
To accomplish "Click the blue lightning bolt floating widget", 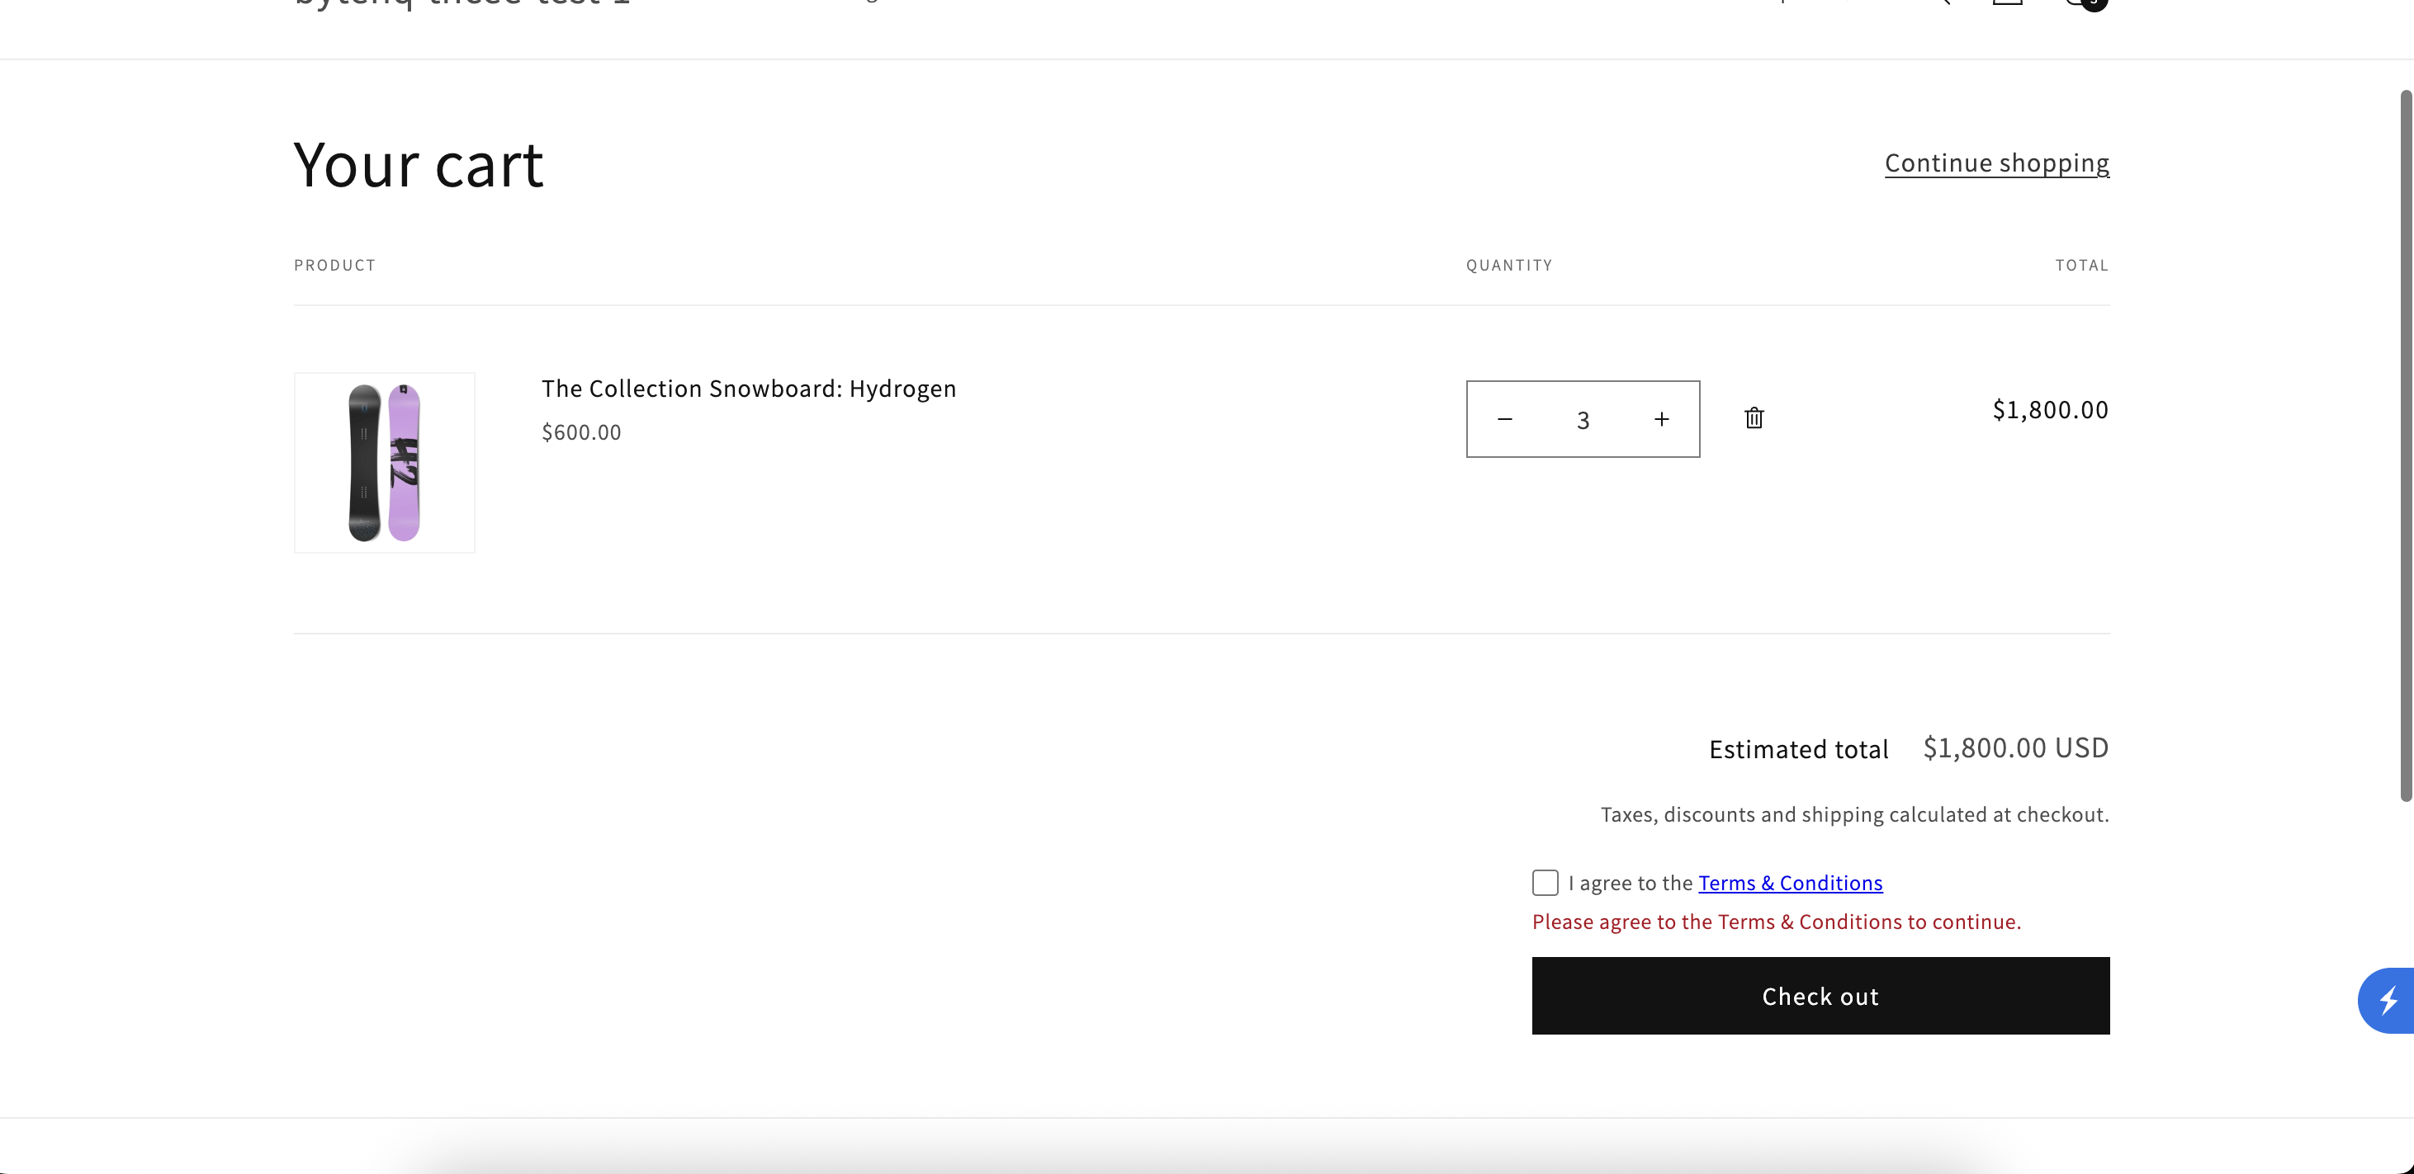I will click(2388, 1000).
